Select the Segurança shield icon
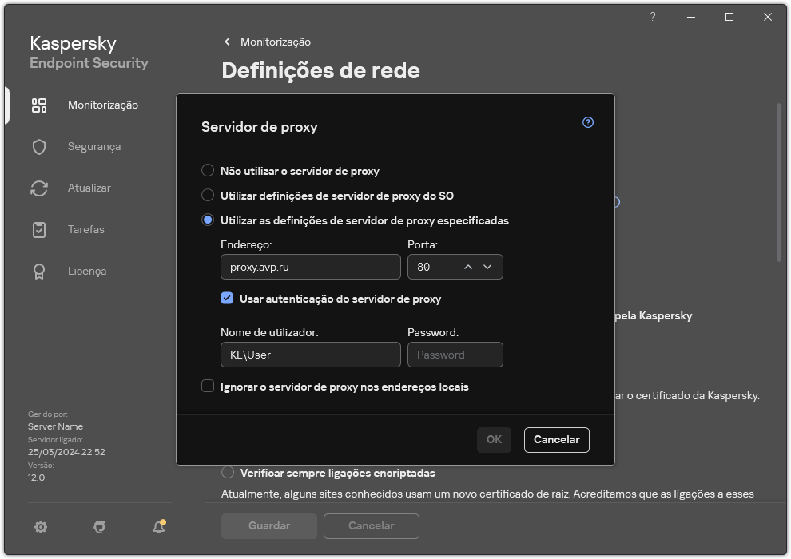Image resolution: width=791 pixels, height=559 pixels. 39,146
